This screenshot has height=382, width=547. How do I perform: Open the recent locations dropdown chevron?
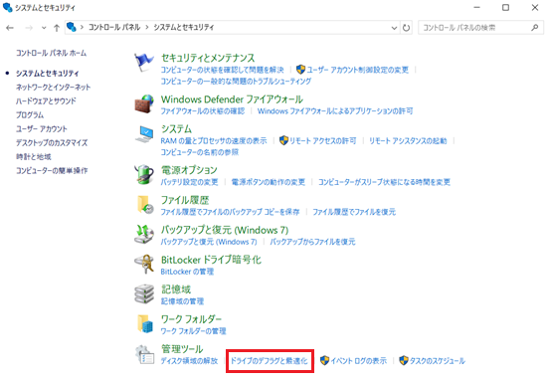[x=44, y=28]
